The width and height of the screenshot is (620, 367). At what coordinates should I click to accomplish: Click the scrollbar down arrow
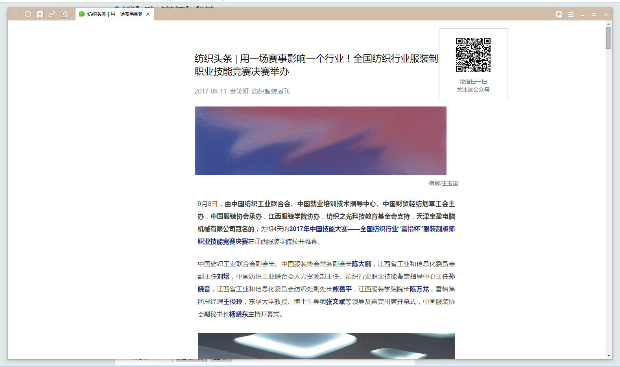(609, 356)
